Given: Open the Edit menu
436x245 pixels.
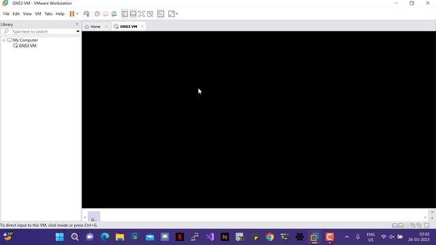Looking at the screenshot, I should tap(16, 14).
